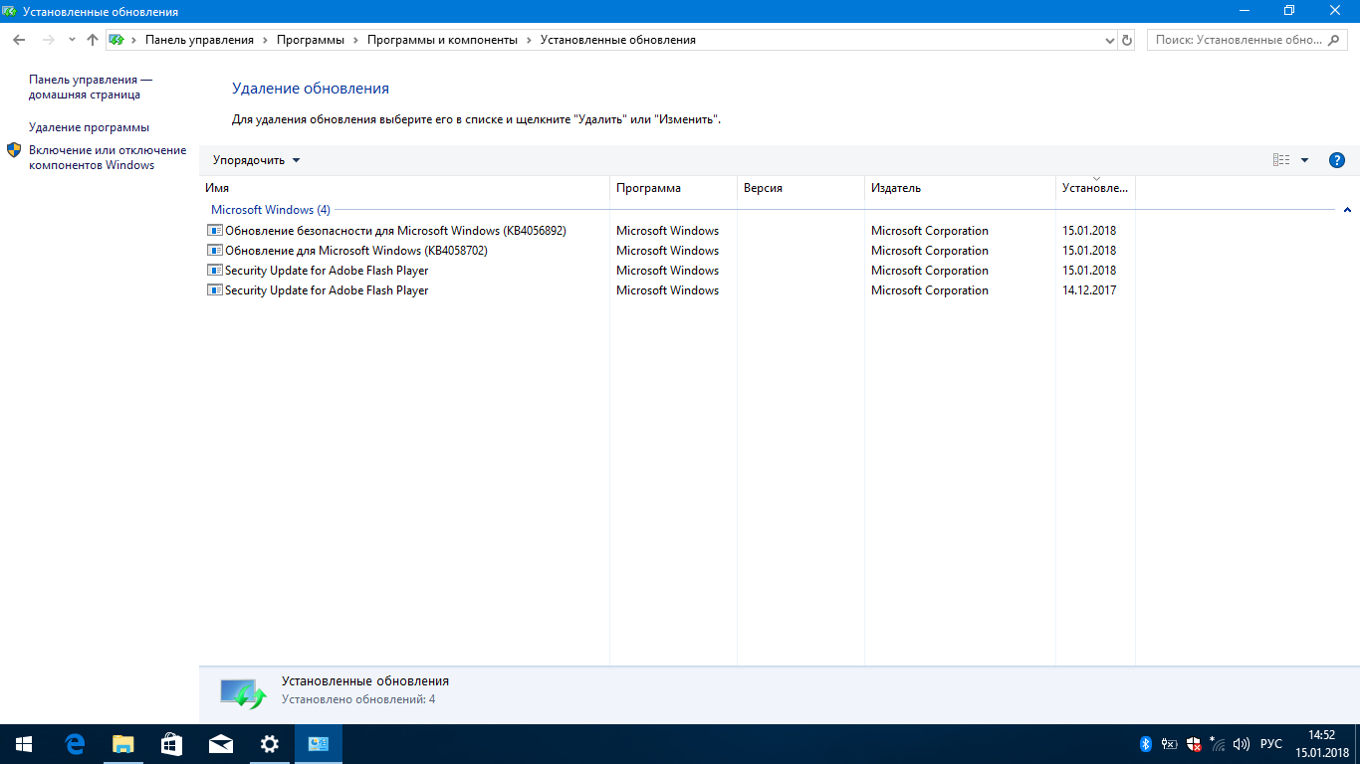Switch input language via 'РУС' indicator

point(1271,744)
